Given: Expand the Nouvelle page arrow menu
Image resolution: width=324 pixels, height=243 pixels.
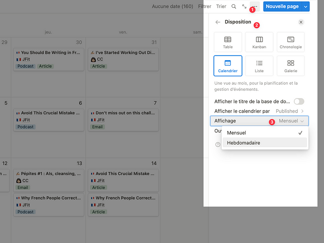Looking at the screenshot, I should pyautogui.click(x=306, y=6).
